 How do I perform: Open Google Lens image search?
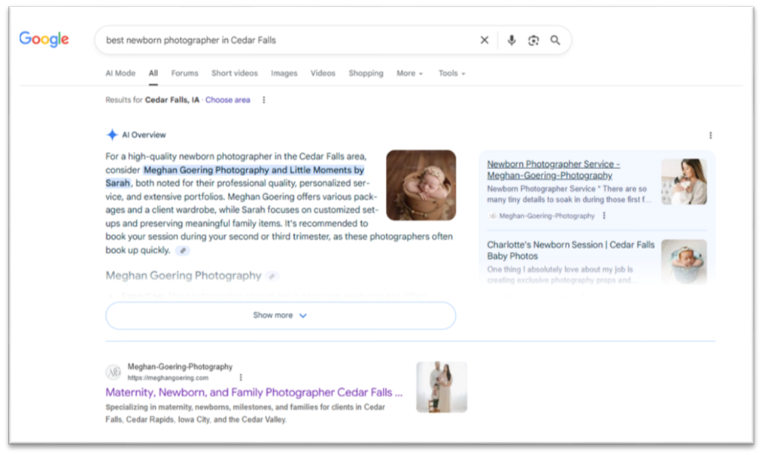coord(533,41)
